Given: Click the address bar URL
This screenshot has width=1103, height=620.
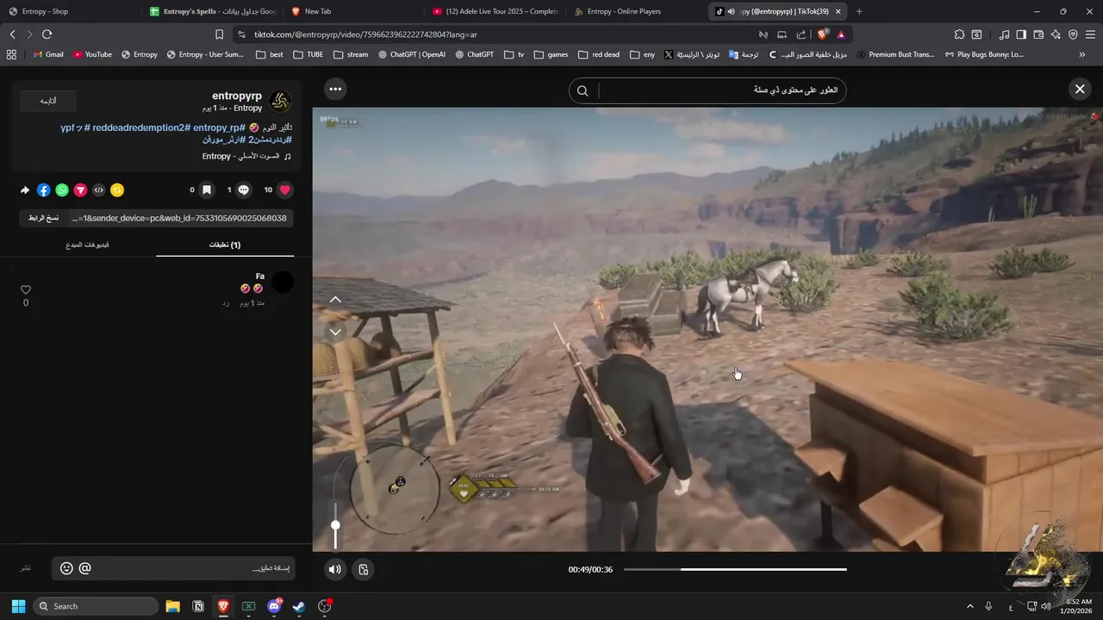Looking at the screenshot, I should pyautogui.click(x=365, y=34).
